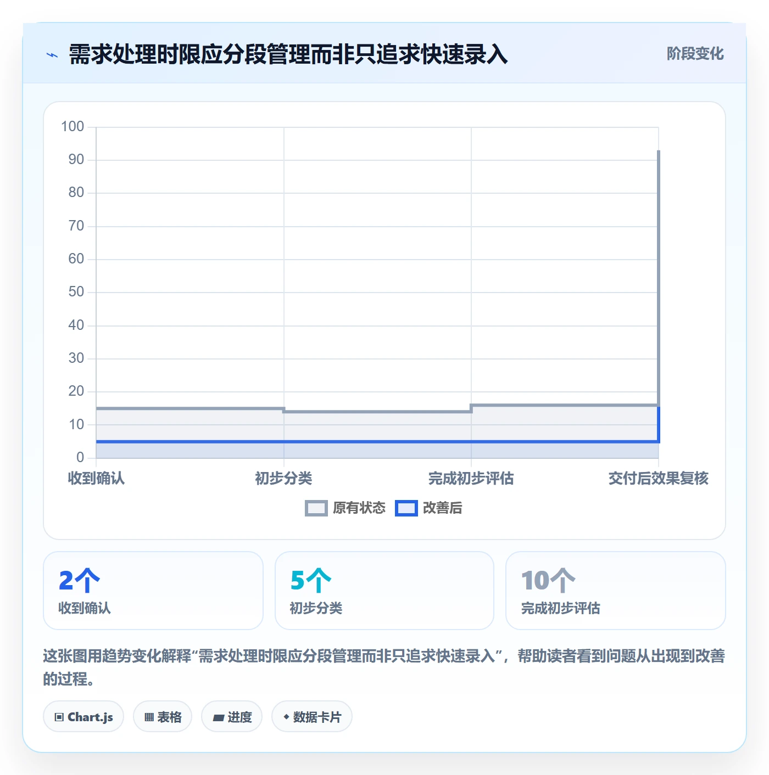The image size is (769, 775).
Task: Open the 10个 完成初步评估 stat card
Action: (x=616, y=591)
